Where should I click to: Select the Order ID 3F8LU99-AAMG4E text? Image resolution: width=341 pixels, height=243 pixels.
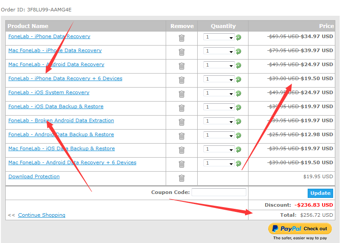[x=36, y=10]
